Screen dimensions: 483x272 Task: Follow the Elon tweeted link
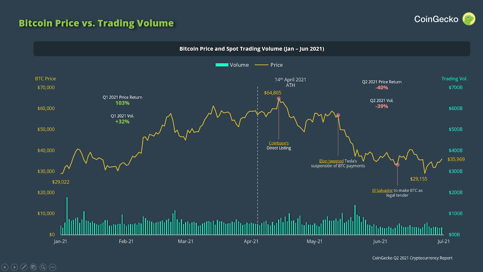coord(331,161)
